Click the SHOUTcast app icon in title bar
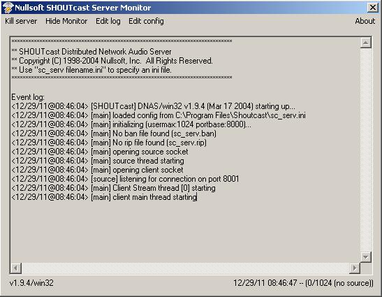Screen dimensions: 382x297 pos(8,8)
